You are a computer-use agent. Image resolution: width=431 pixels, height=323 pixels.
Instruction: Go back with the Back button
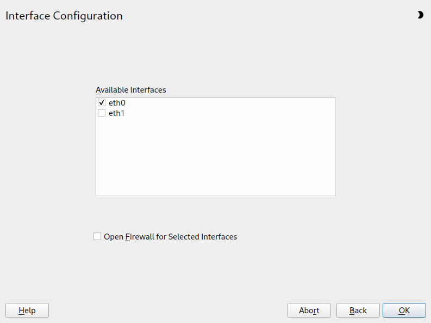point(358,310)
